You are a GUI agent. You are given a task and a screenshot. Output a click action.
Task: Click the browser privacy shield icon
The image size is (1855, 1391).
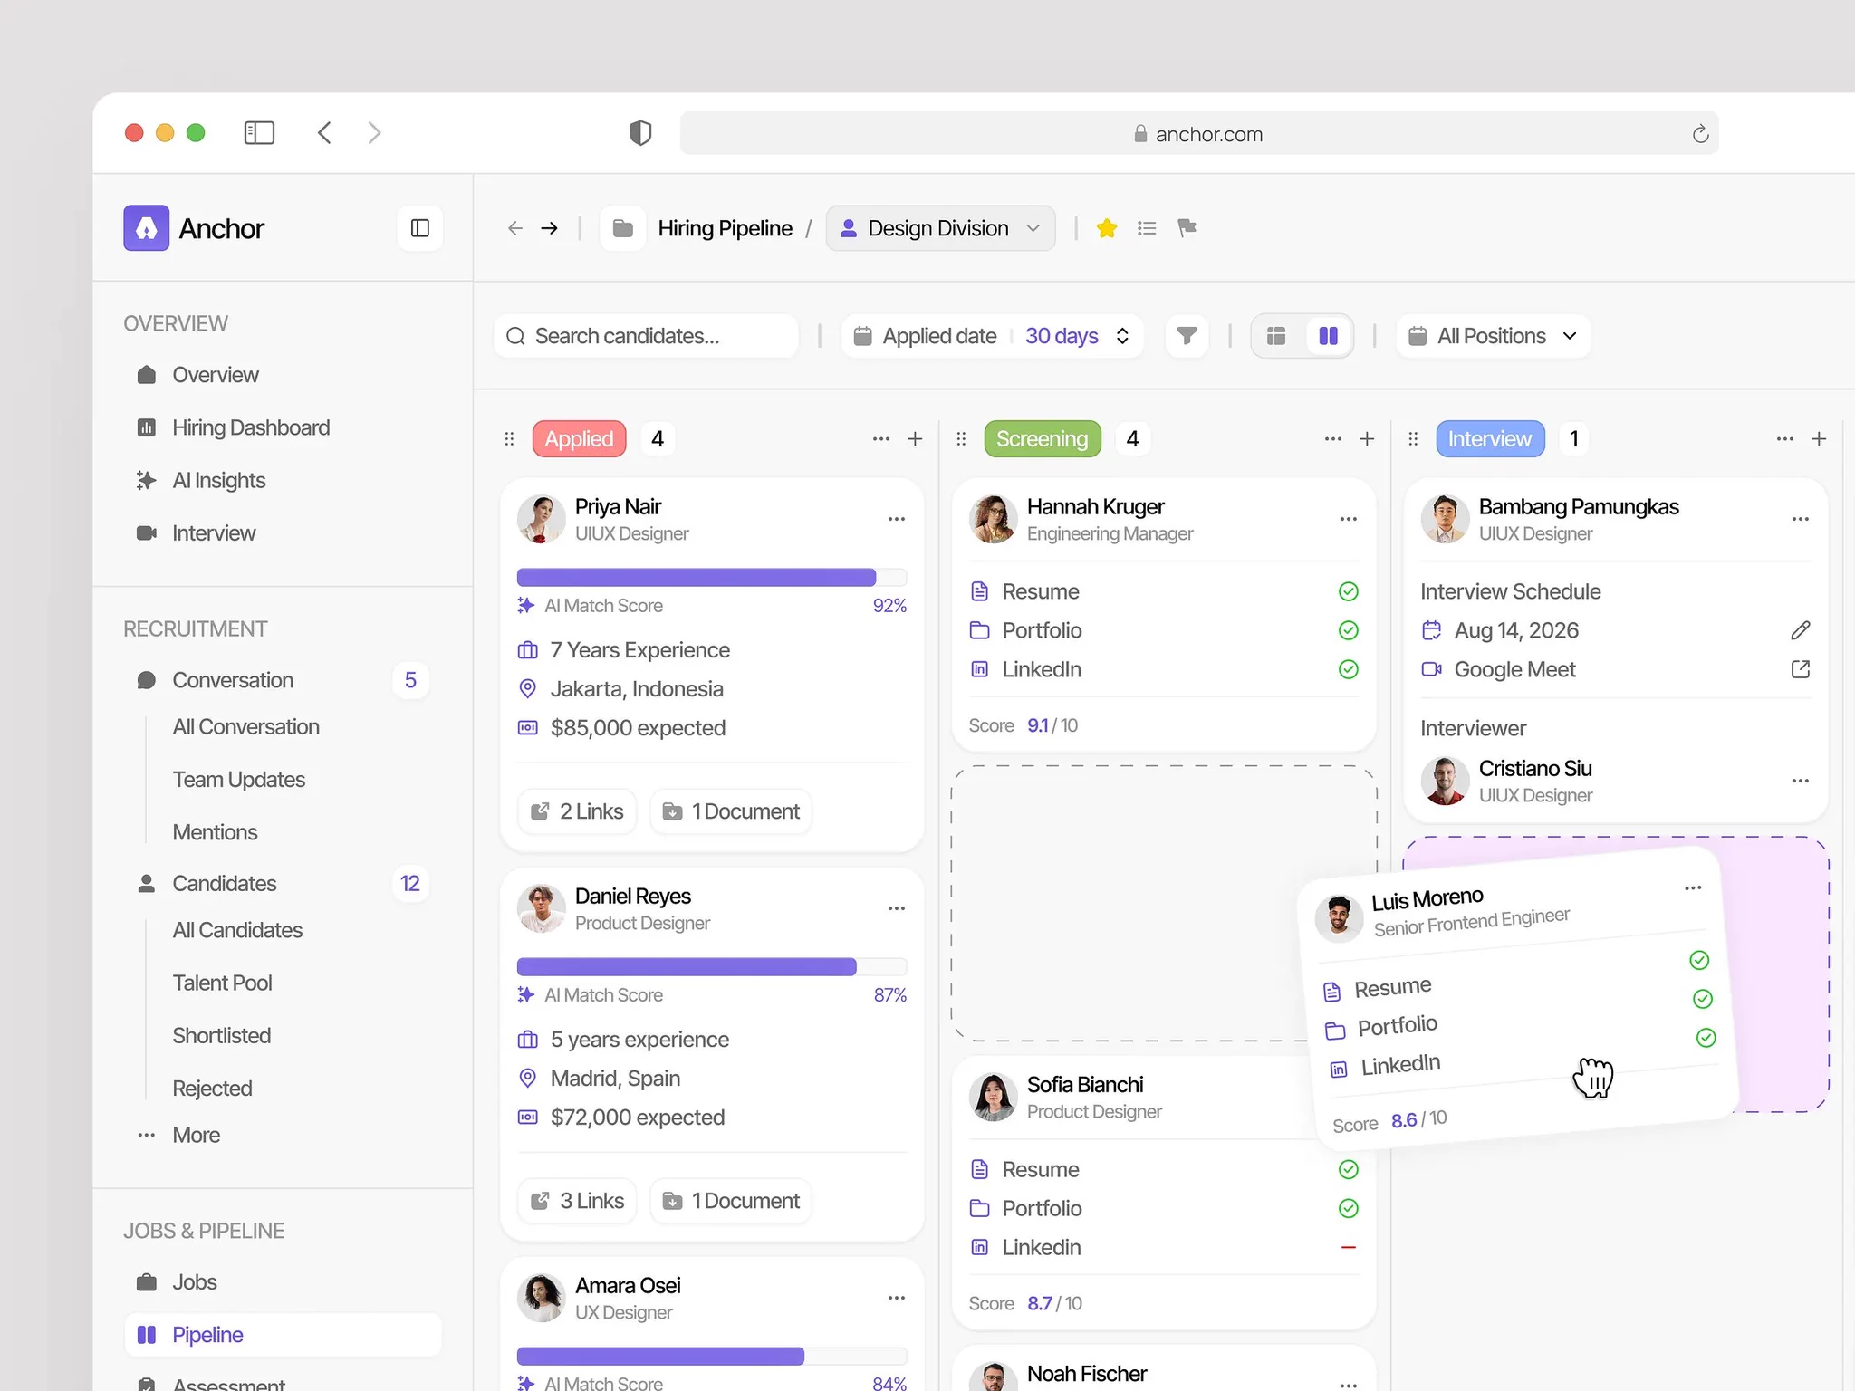pos(640,133)
